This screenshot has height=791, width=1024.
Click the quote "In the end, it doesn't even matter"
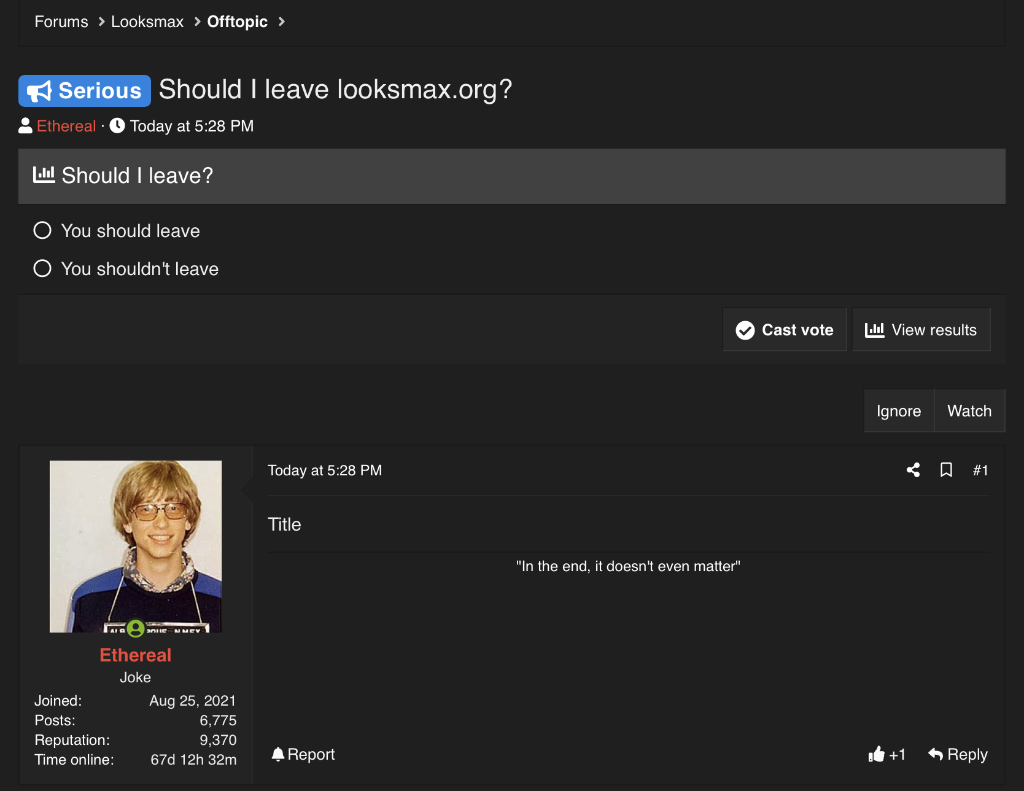tap(628, 566)
